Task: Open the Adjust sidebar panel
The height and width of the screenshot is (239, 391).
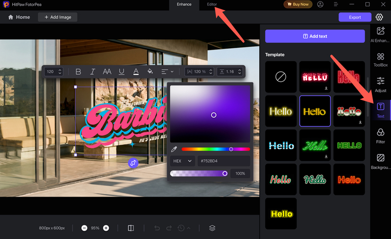Action: pos(380,85)
